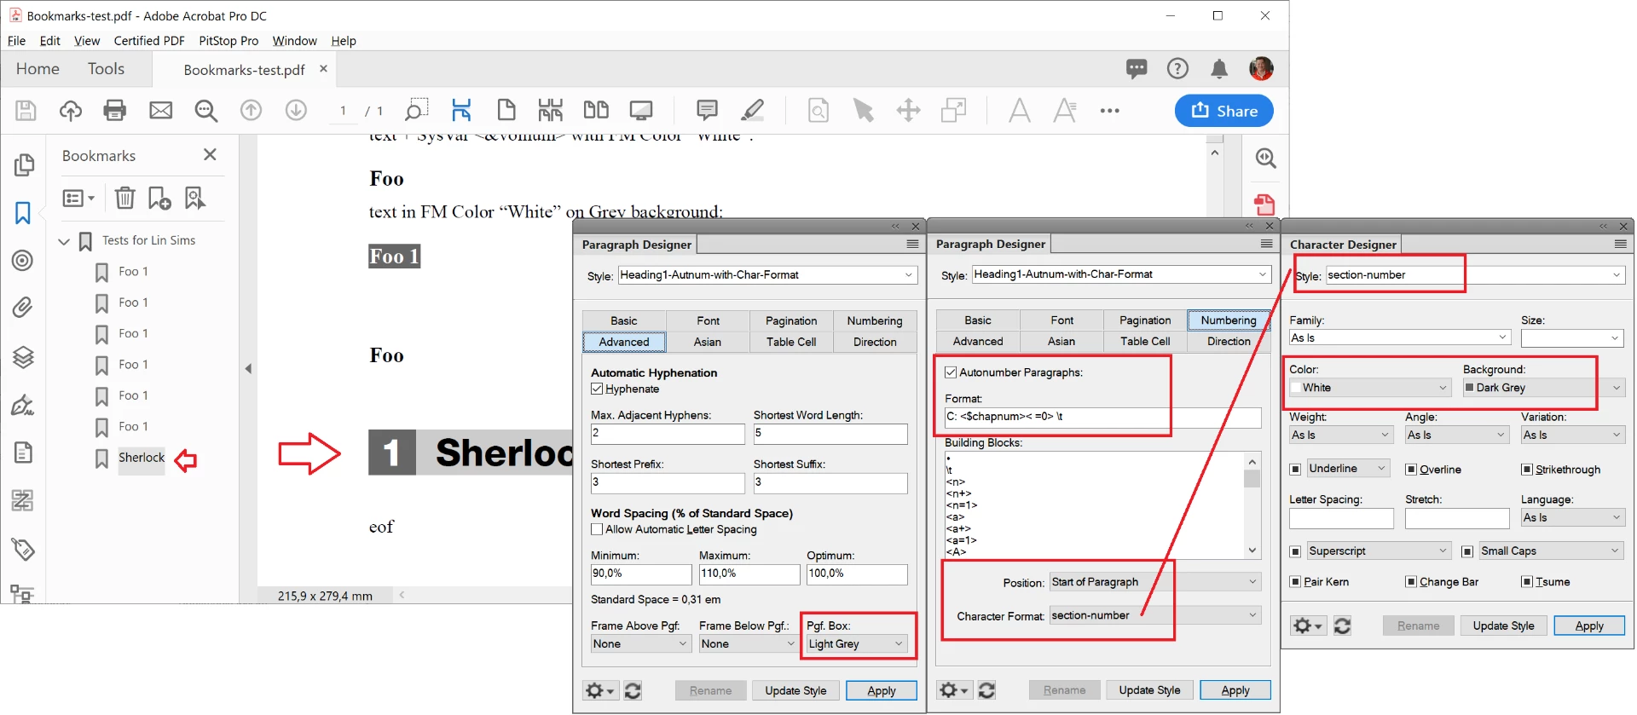Open the zoom tool on the right pane

pyautogui.click(x=1266, y=159)
